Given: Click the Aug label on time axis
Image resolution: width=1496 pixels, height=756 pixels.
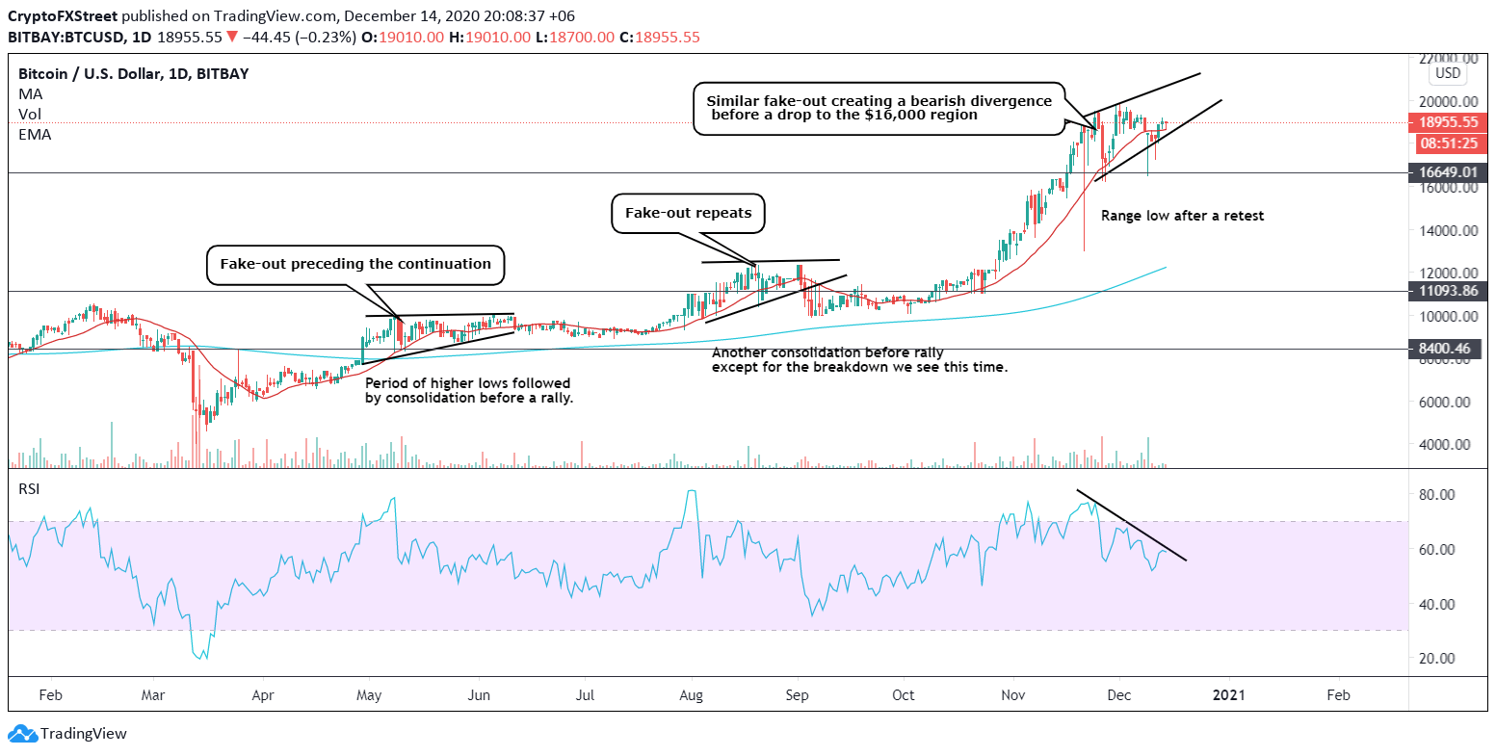Looking at the screenshot, I should pos(692,693).
